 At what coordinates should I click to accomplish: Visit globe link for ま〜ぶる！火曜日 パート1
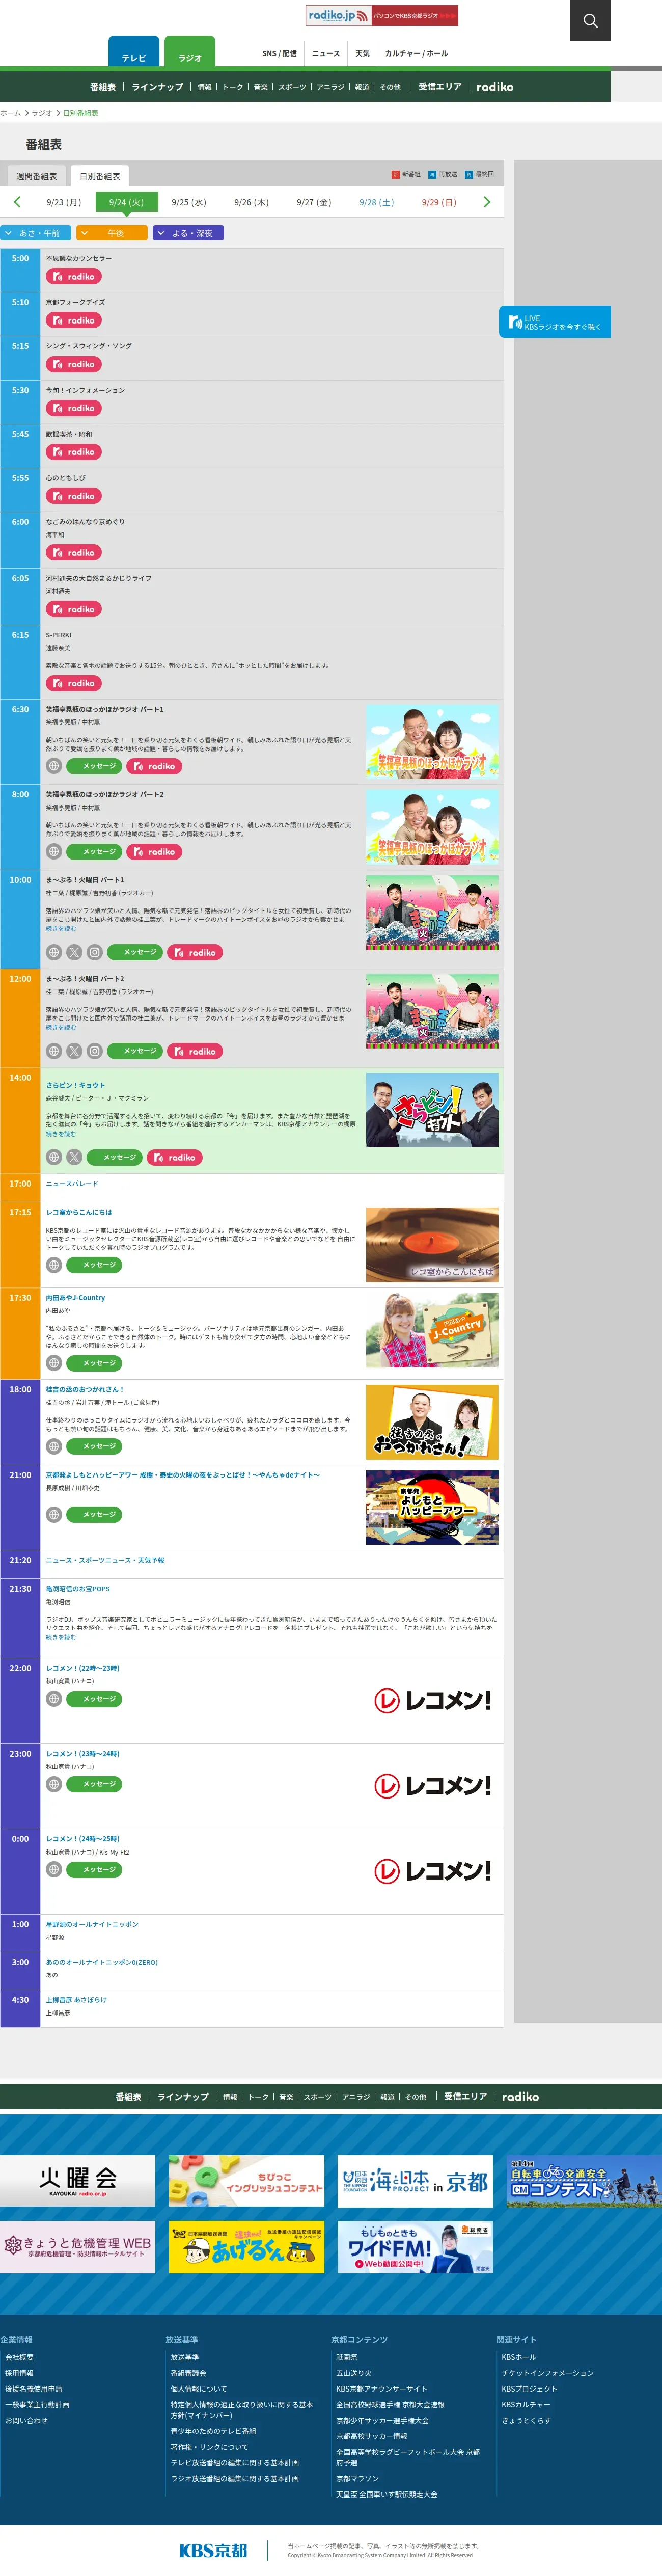pyautogui.click(x=54, y=952)
